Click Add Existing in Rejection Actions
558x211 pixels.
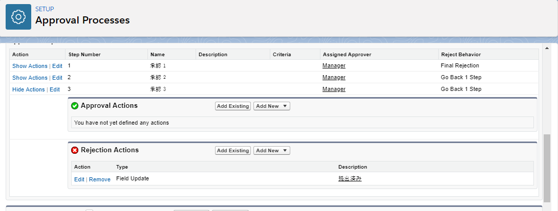pos(233,151)
